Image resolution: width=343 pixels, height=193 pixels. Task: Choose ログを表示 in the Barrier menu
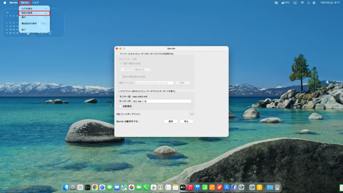[27, 9]
